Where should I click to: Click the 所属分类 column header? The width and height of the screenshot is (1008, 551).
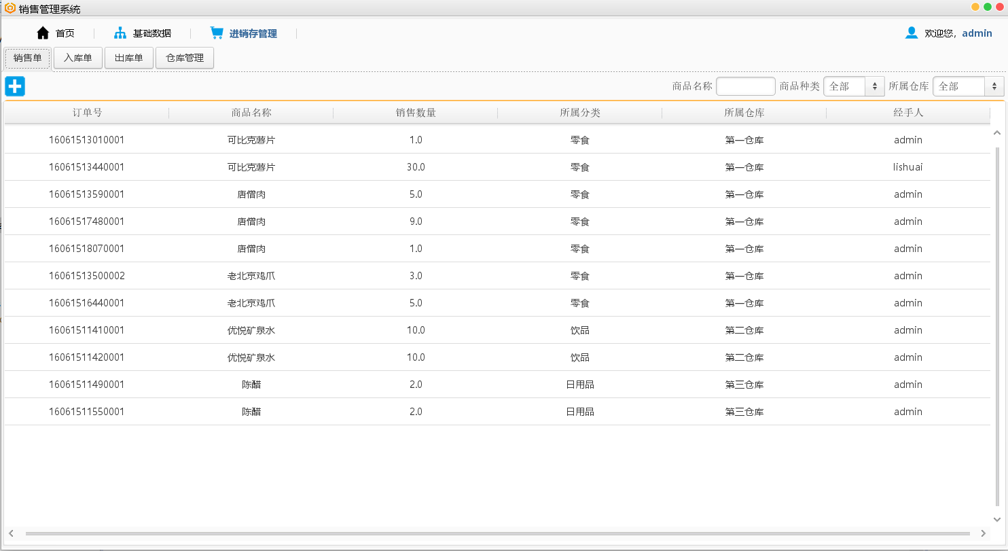pyautogui.click(x=580, y=113)
